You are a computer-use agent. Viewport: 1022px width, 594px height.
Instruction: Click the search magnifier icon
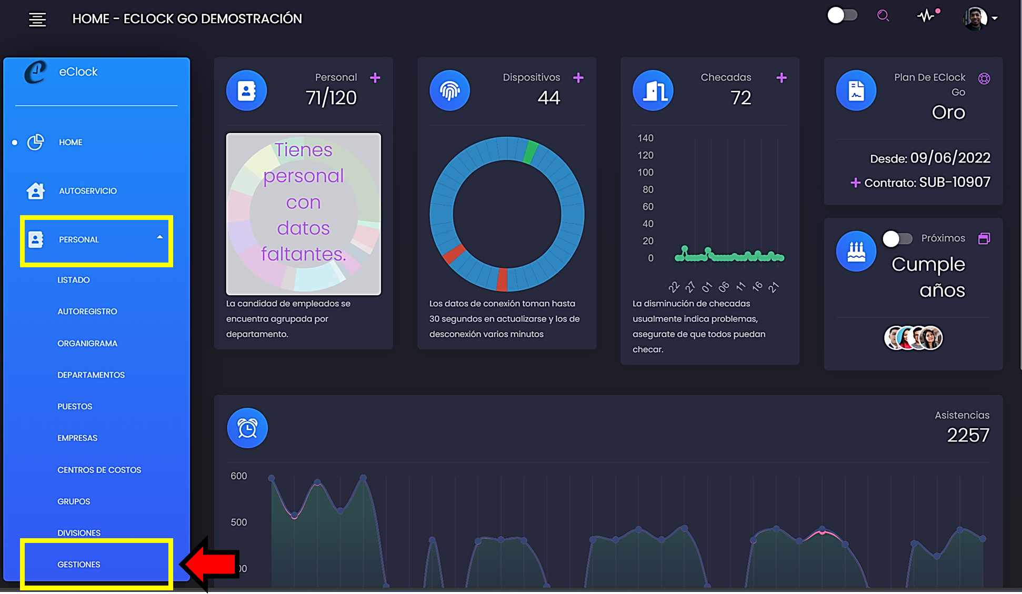point(883,16)
